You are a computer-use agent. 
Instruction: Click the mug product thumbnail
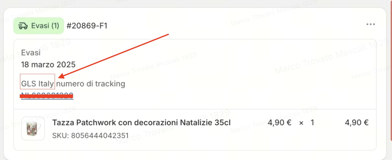tap(33, 128)
